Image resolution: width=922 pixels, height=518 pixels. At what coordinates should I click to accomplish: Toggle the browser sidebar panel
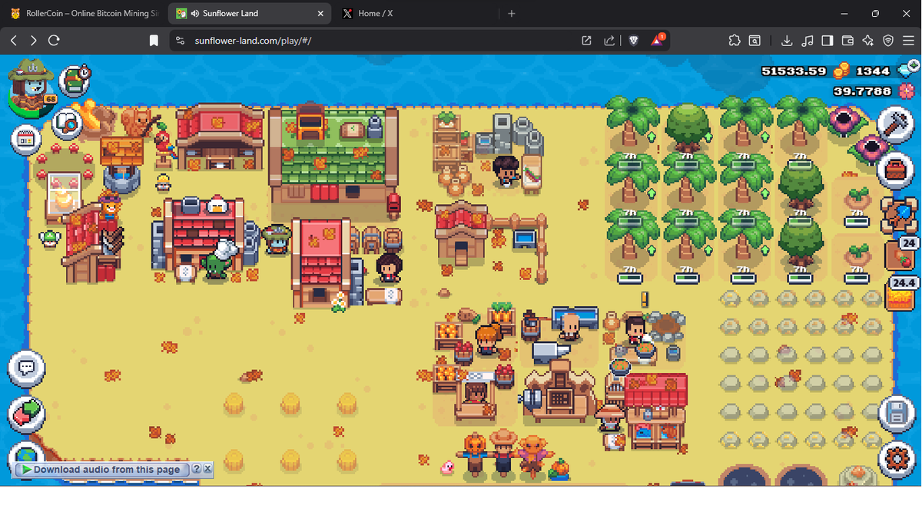pyautogui.click(x=827, y=41)
